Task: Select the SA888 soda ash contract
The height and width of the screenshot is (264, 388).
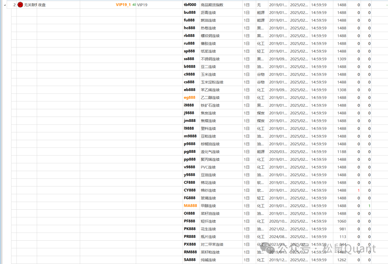Action: click(190, 260)
